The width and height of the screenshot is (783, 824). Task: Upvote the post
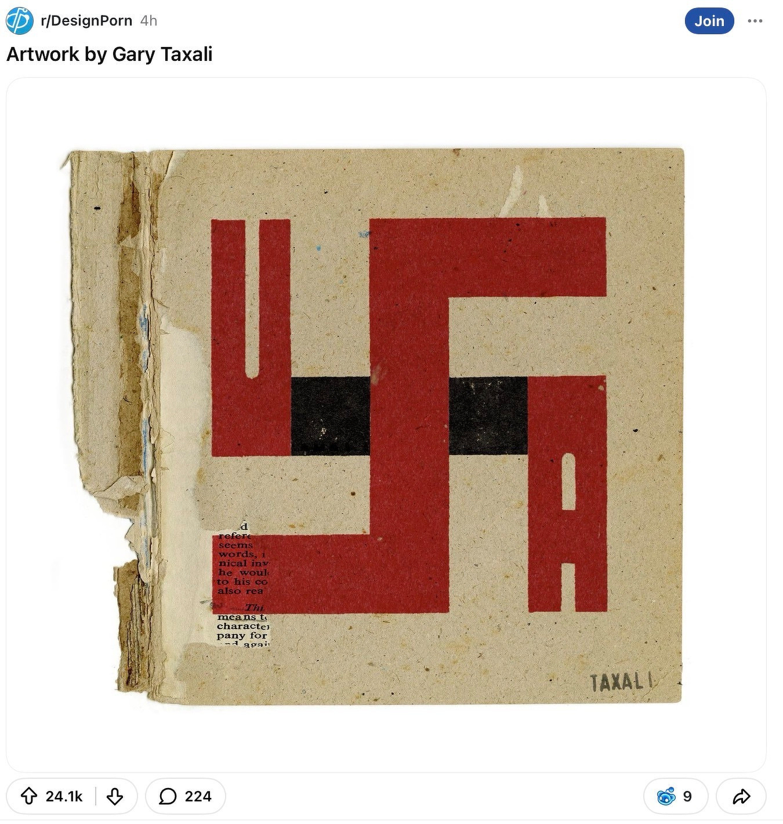click(29, 796)
